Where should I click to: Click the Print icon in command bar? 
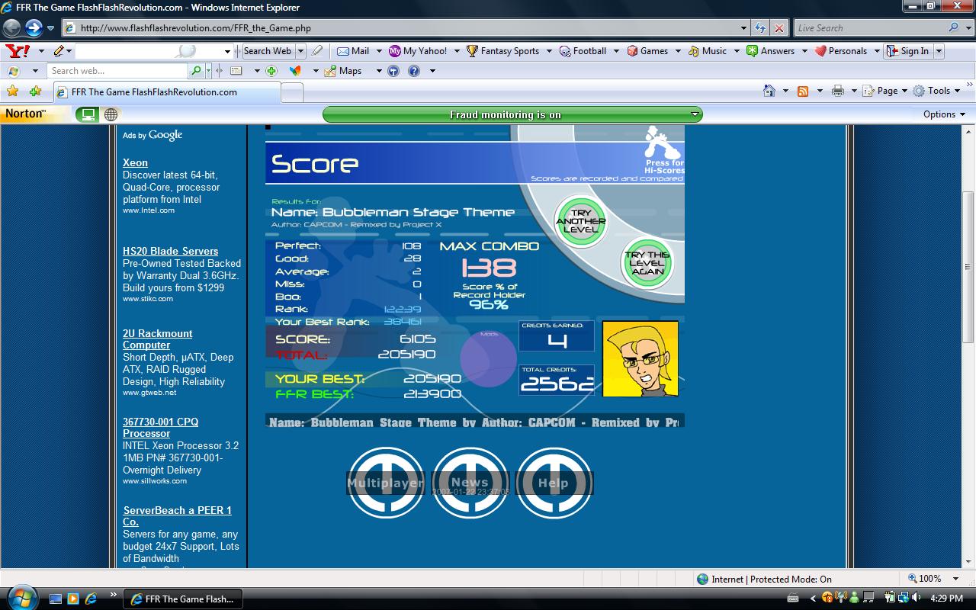838,91
